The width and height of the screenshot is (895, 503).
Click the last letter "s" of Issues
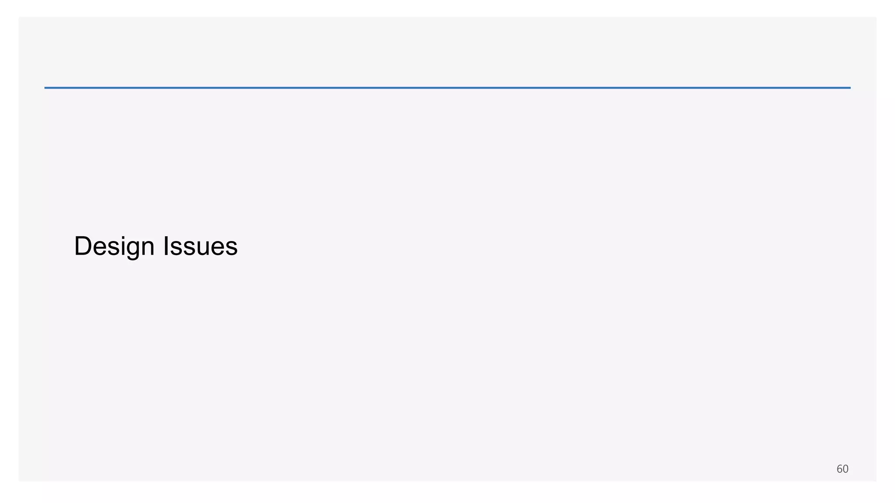click(x=232, y=248)
